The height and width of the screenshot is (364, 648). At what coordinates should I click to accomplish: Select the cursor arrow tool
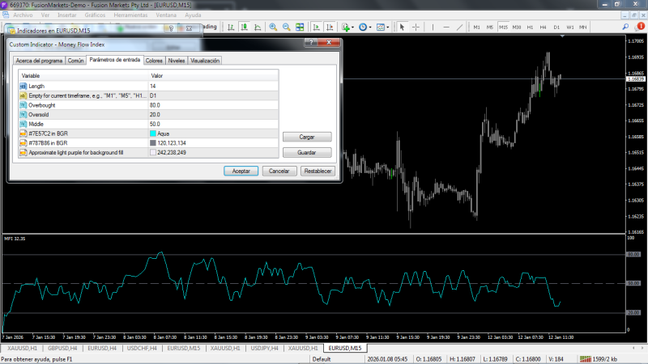pyautogui.click(x=402, y=28)
